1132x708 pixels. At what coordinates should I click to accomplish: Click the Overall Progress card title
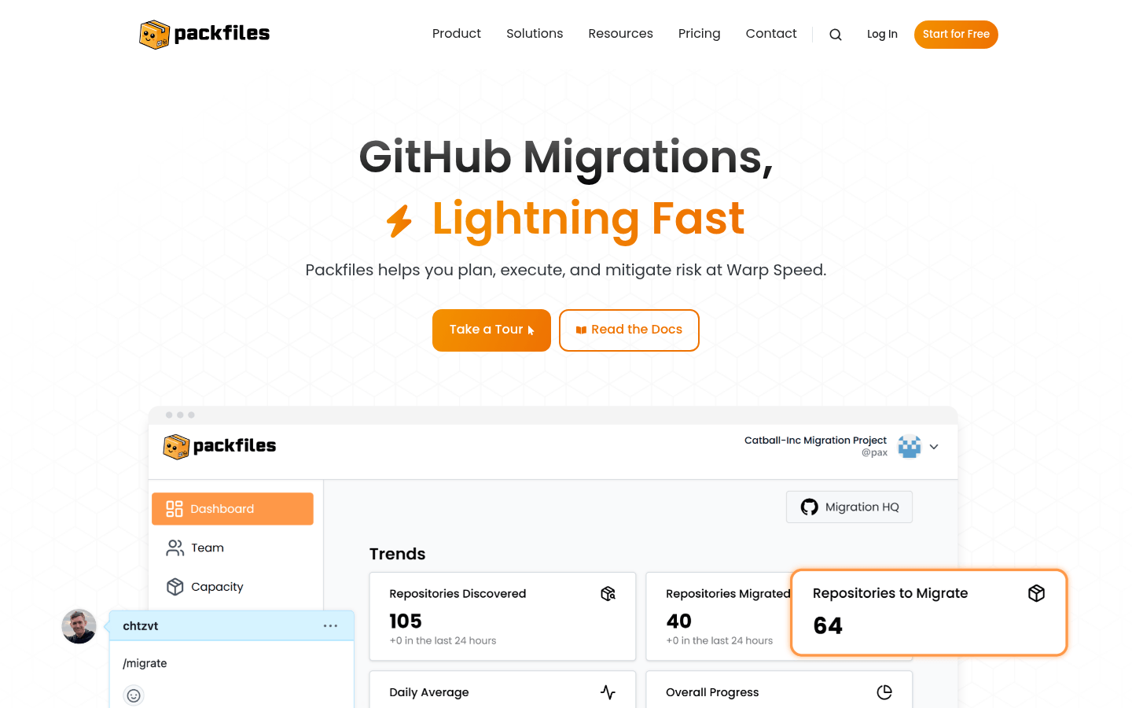[x=712, y=692]
